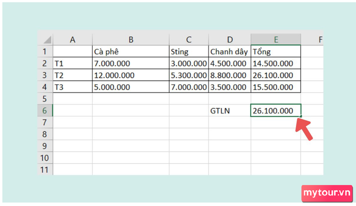Click total cell 15.500.000
This screenshot has width=356, height=206.
(276, 87)
